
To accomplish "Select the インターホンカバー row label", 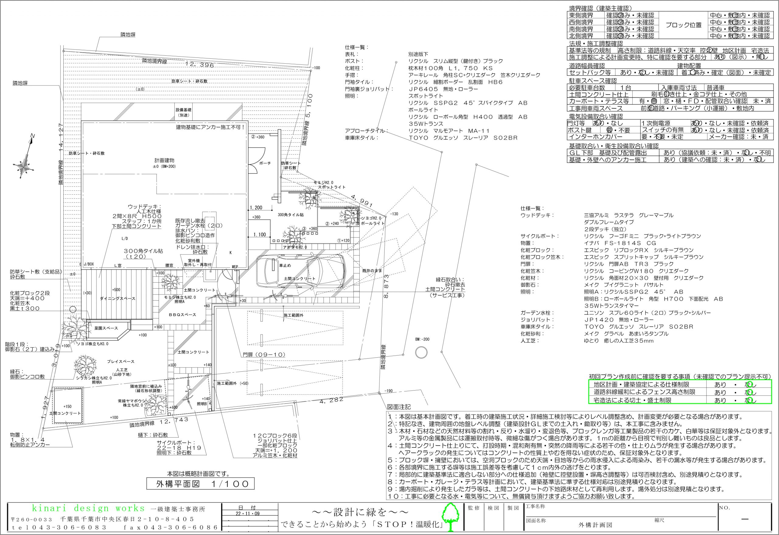I will 596,137.
